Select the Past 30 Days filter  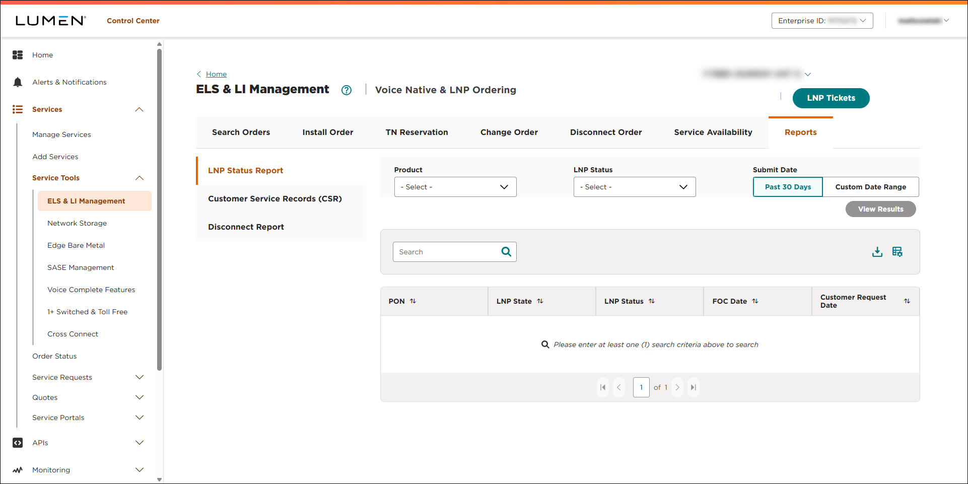coord(787,186)
